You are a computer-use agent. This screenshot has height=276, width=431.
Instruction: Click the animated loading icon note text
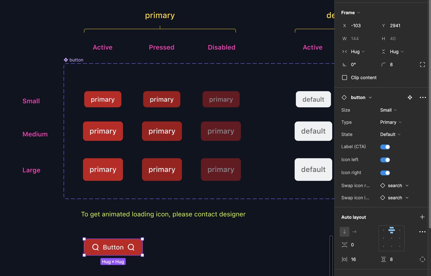[x=163, y=214]
